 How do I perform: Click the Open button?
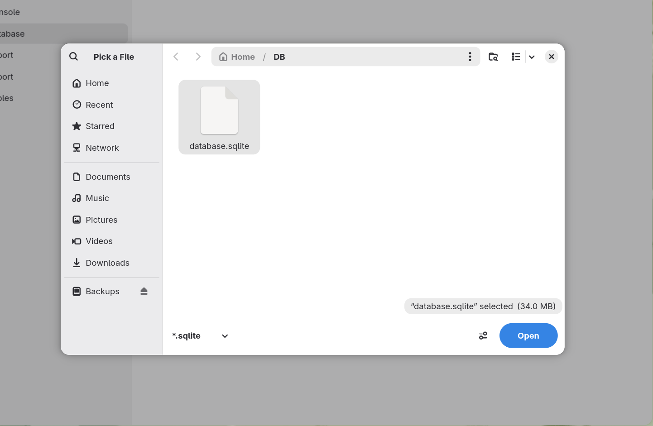pyautogui.click(x=528, y=335)
